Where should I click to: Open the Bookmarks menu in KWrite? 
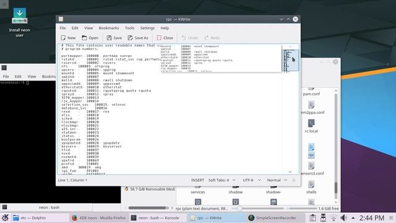pos(109,28)
